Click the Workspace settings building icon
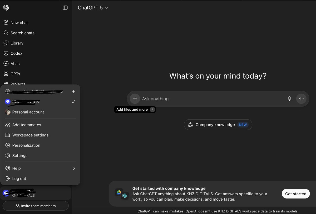The height and width of the screenshot is (214, 316). [8, 135]
